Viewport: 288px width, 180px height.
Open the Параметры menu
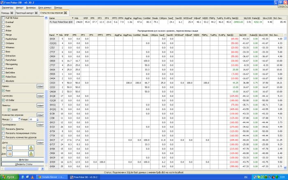[x=7, y=8]
